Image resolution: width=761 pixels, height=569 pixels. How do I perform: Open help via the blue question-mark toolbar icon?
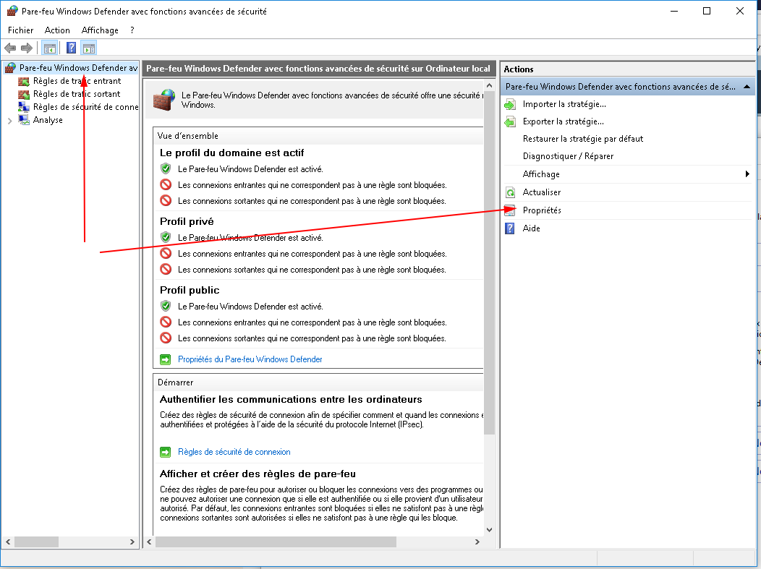pyautogui.click(x=71, y=48)
